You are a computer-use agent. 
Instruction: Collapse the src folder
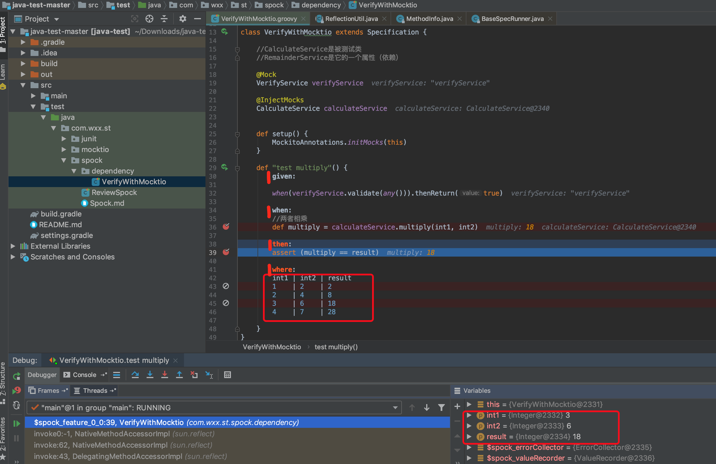tap(23, 85)
